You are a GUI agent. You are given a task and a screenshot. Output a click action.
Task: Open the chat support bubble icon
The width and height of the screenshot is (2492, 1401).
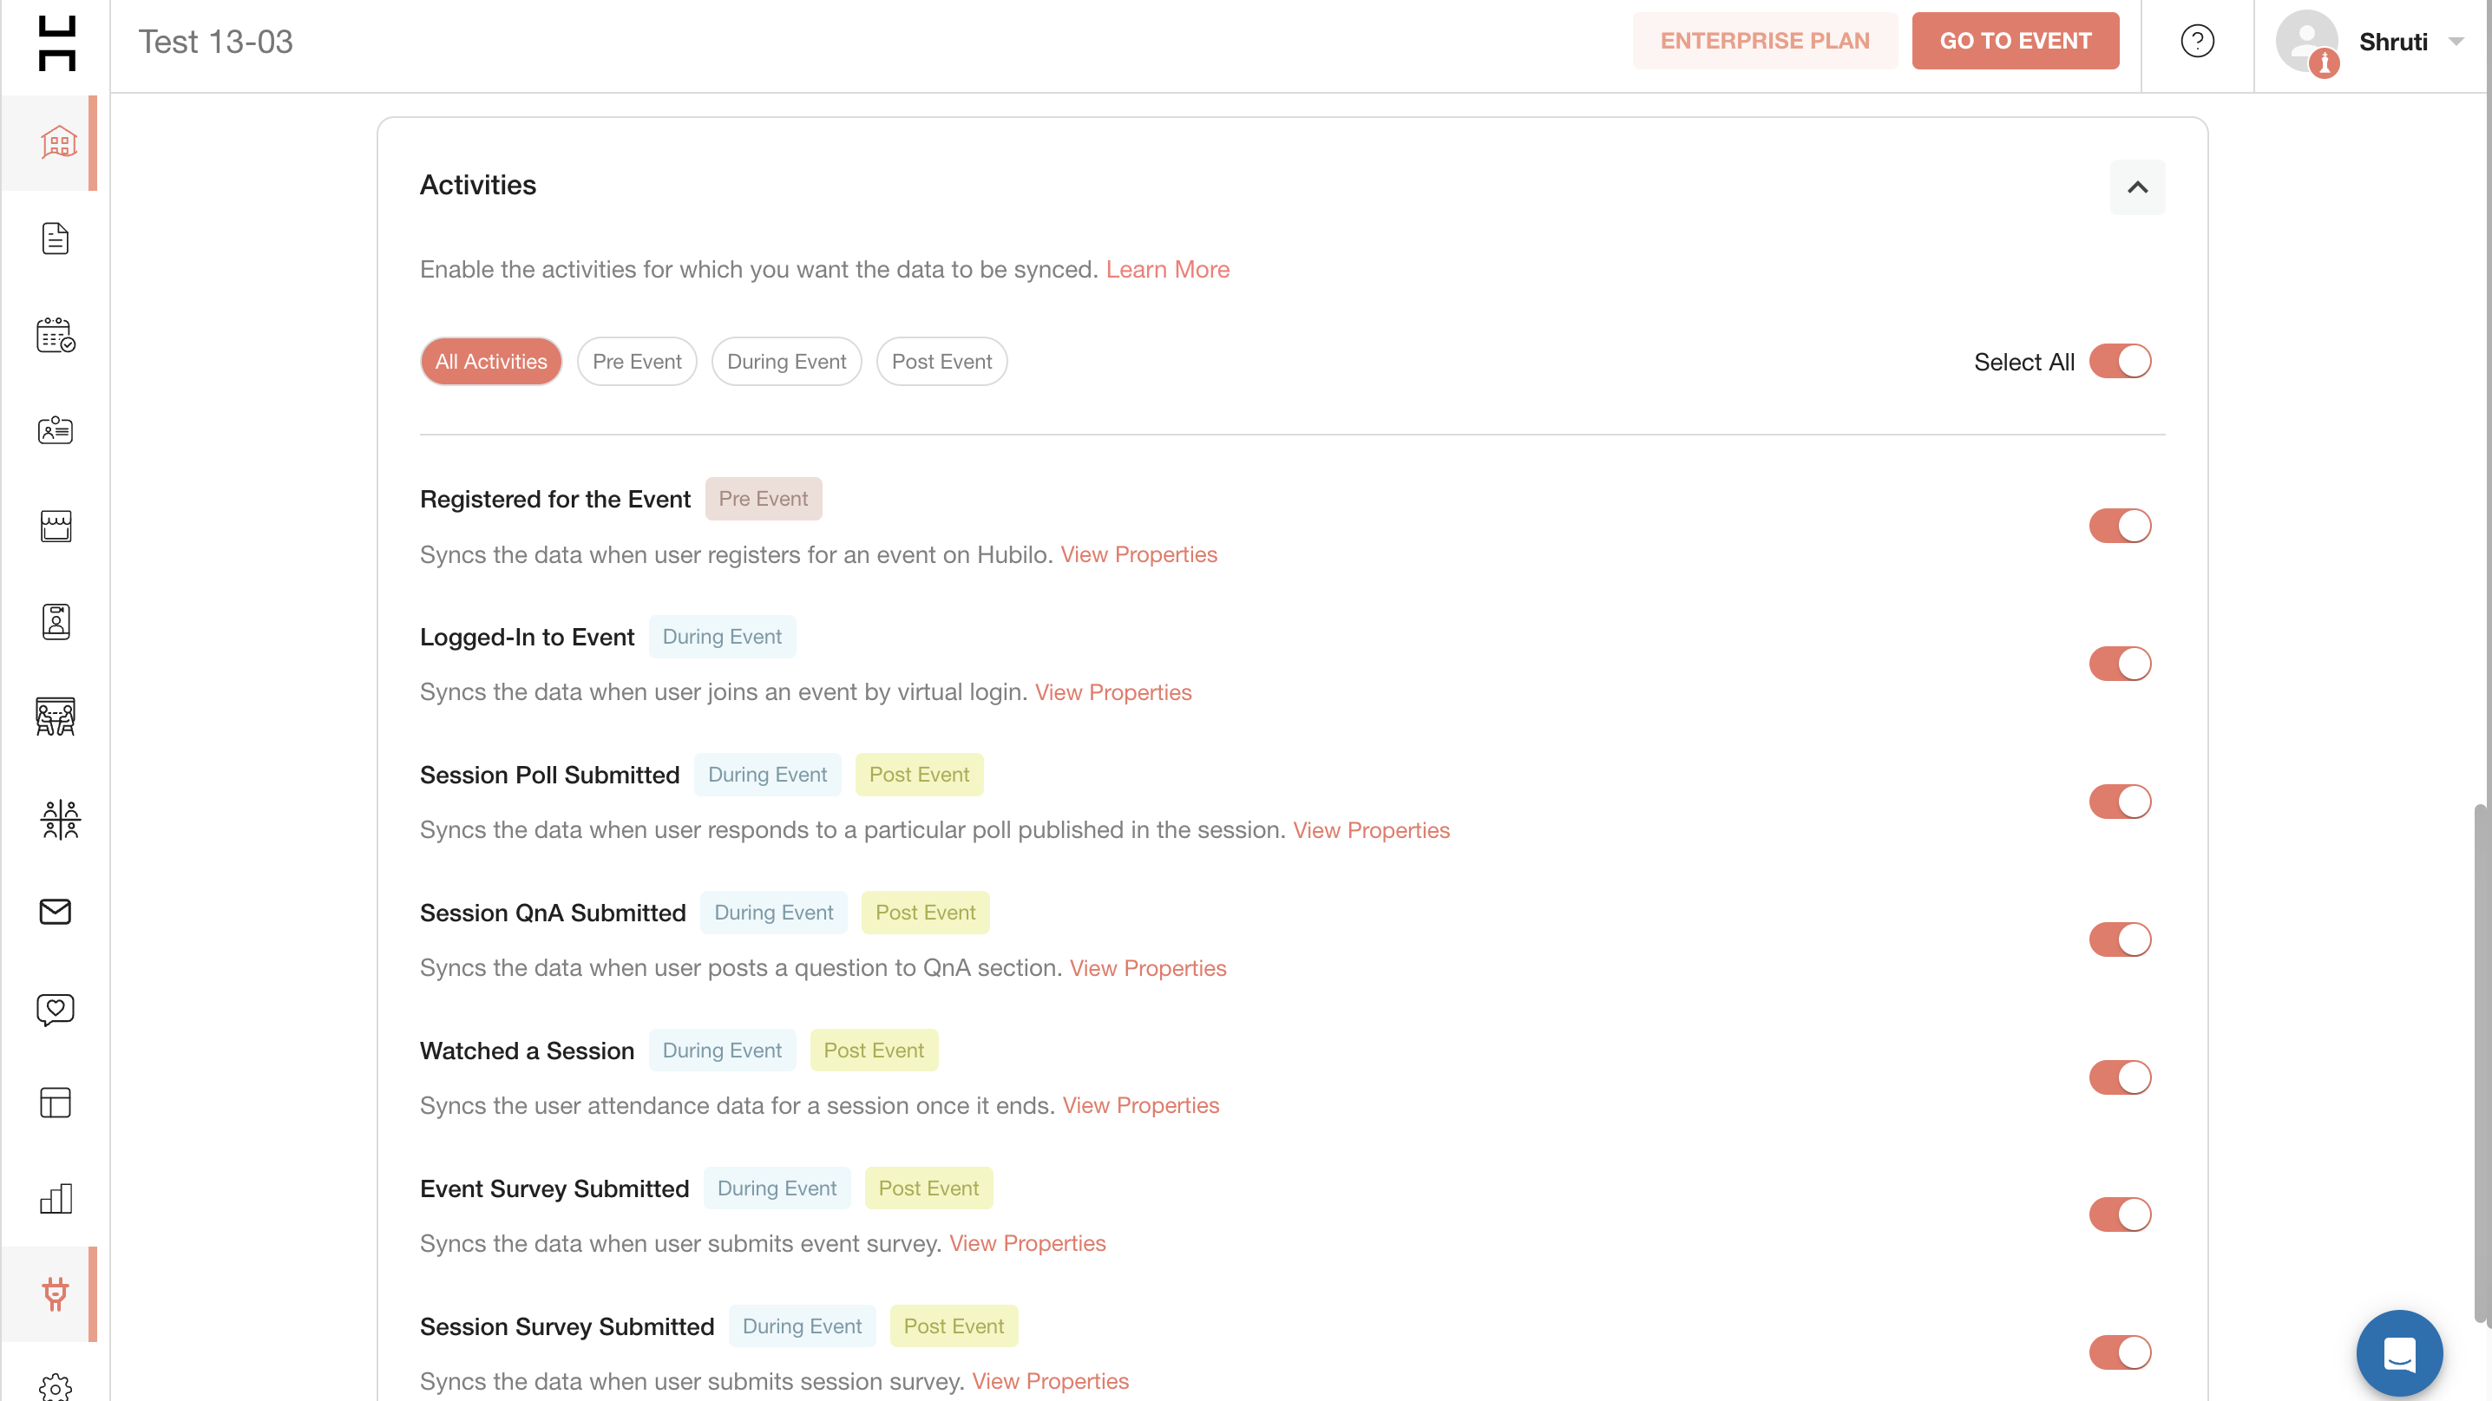tap(2399, 1352)
